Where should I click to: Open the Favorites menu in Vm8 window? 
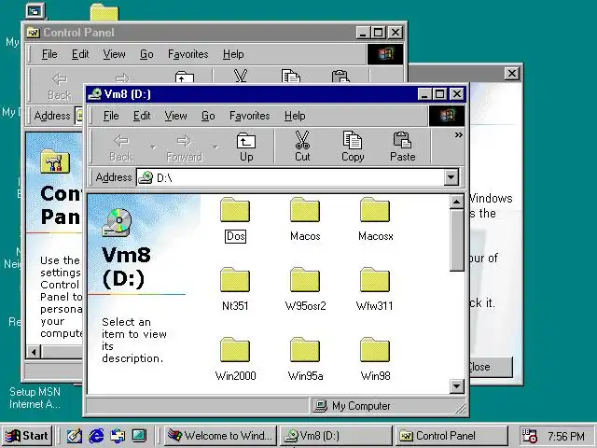tap(249, 116)
